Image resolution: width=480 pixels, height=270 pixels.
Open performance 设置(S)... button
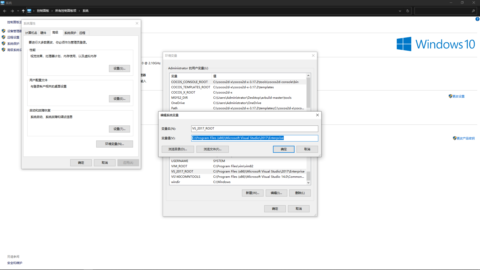(119, 68)
